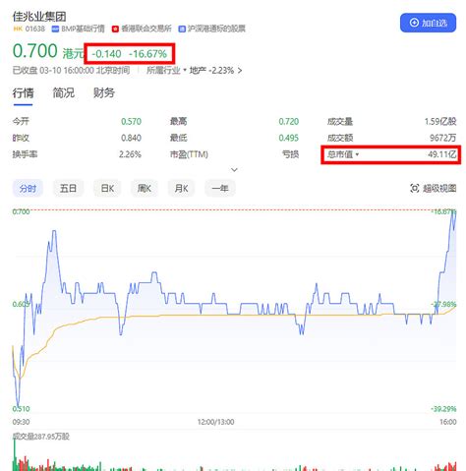Click the percent change -16.67%
This screenshot has height=471, width=466.
[148, 54]
